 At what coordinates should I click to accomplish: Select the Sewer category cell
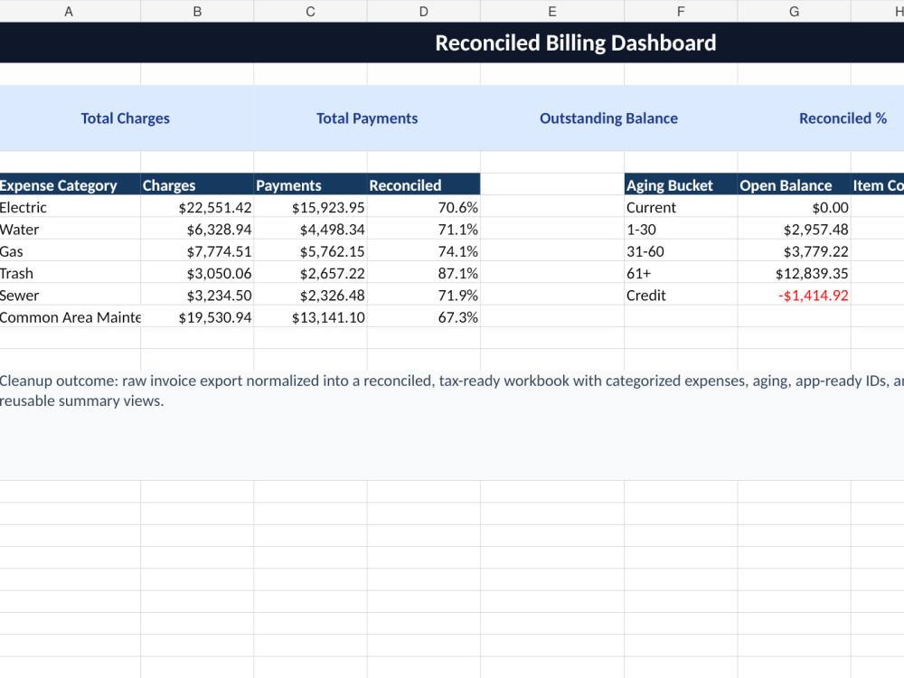click(x=71, y=294)
